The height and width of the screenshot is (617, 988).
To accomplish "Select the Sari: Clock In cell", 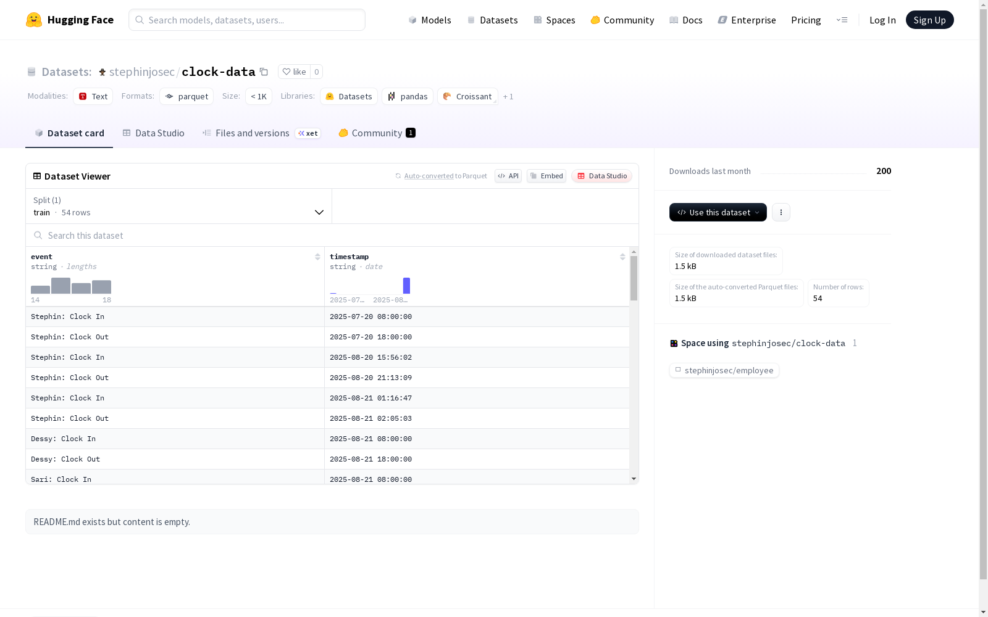I will 175,477.
